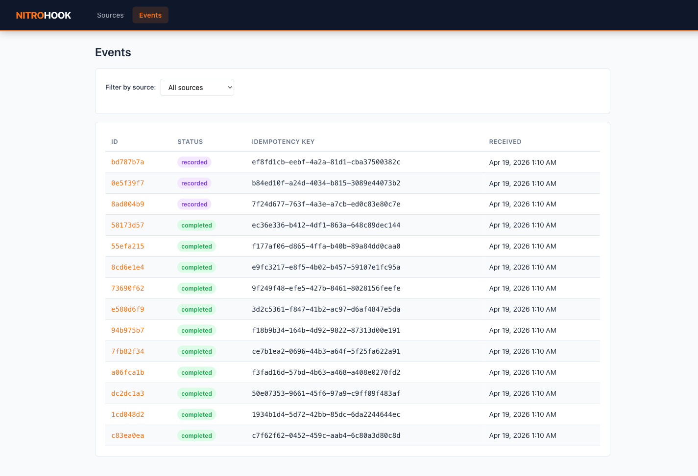Open event 55efa215
Viewport: 698px width, 476px height.
tap(127, 247)
